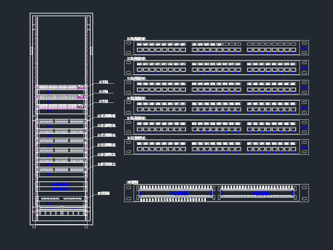Image resolution: width=333 pixels, height=250 pixels.
Task: Select the top-left mounting hole of the 110 panel
Action: pyautogui.click(x=128, y=187)
